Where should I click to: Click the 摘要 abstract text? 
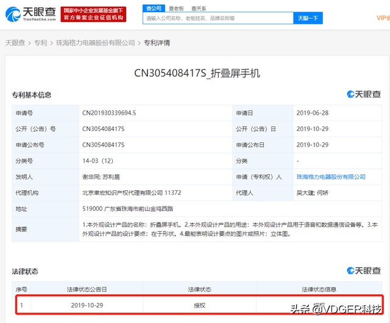[230, 229]
